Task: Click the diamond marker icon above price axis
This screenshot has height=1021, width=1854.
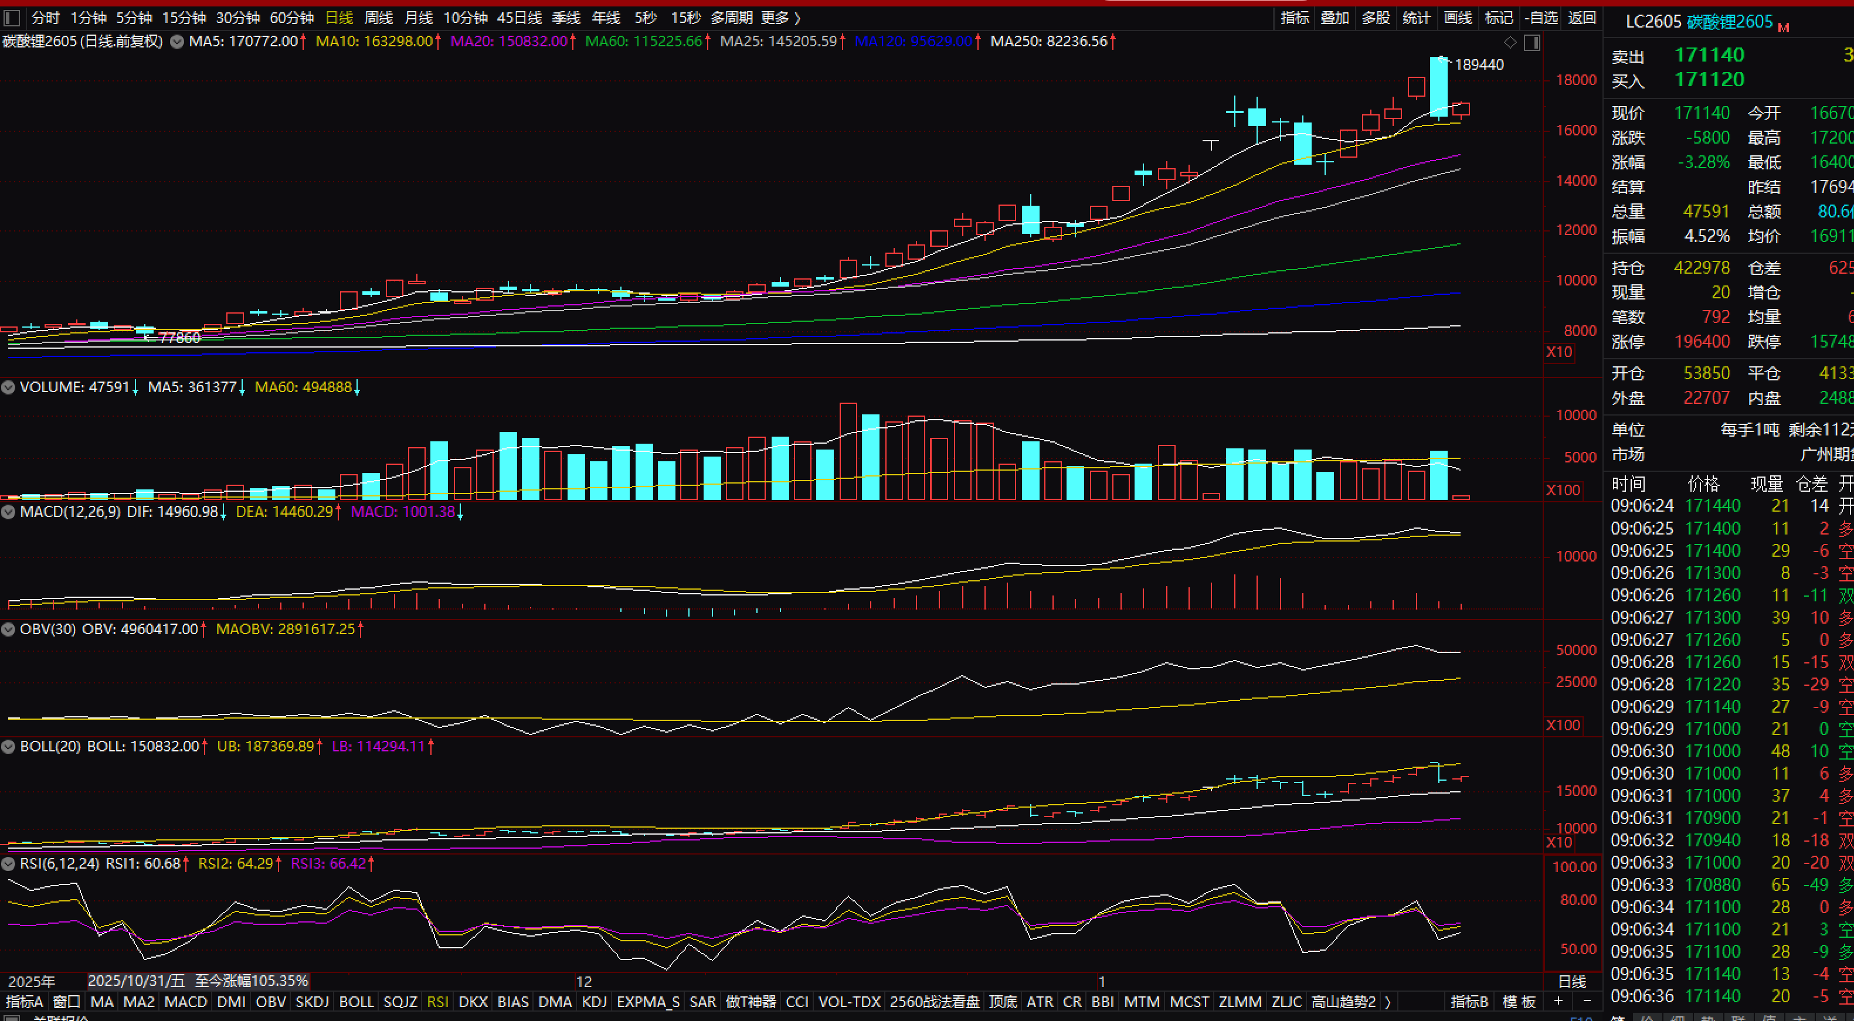Action: click(x=1510, y=42)
